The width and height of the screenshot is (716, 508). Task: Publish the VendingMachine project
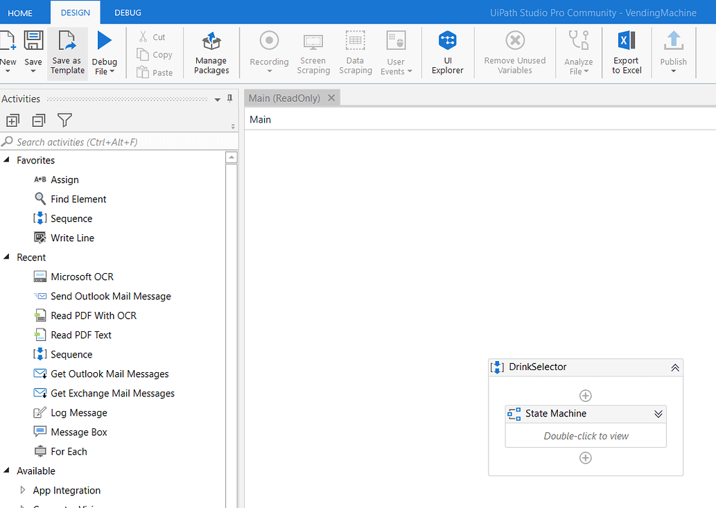click(x=672, y=52)
